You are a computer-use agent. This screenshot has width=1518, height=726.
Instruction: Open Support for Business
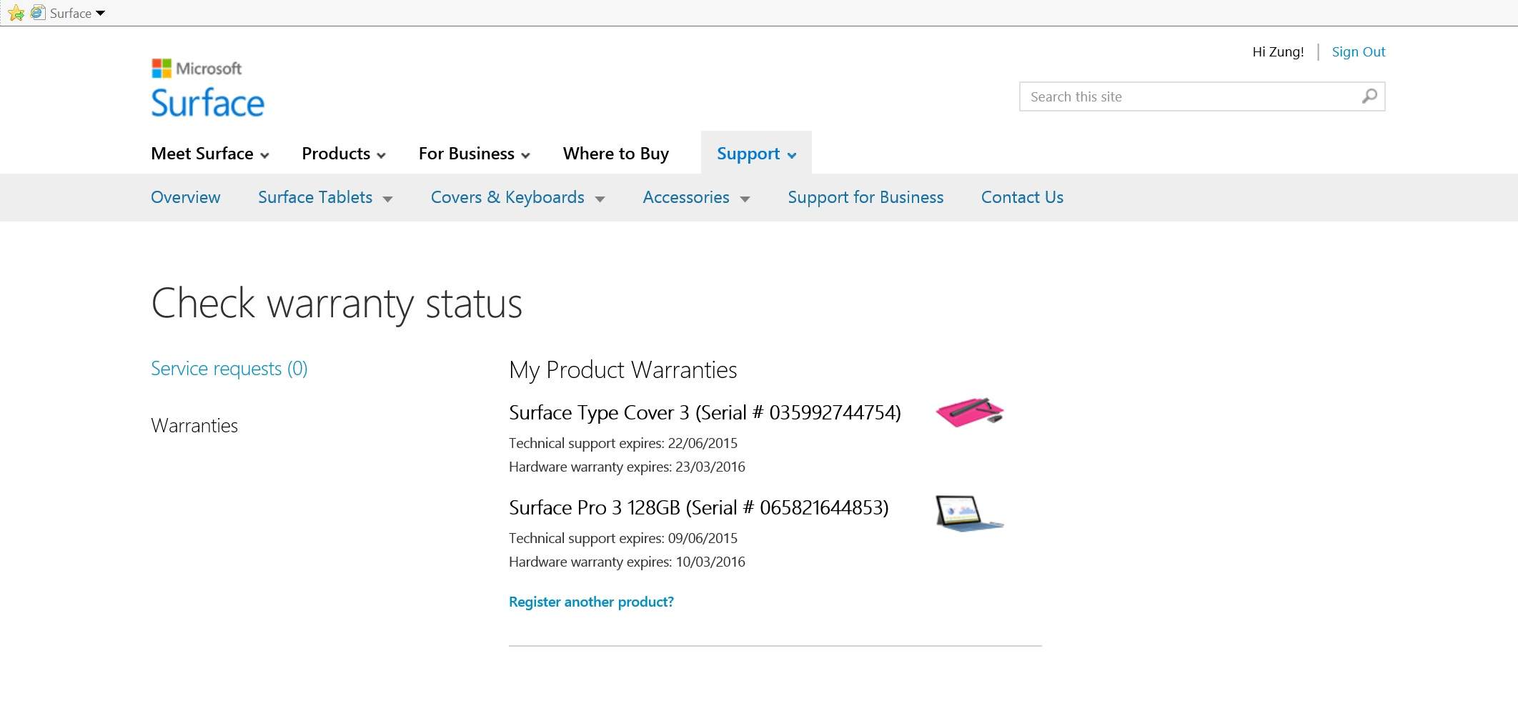(x=865, y=197)
